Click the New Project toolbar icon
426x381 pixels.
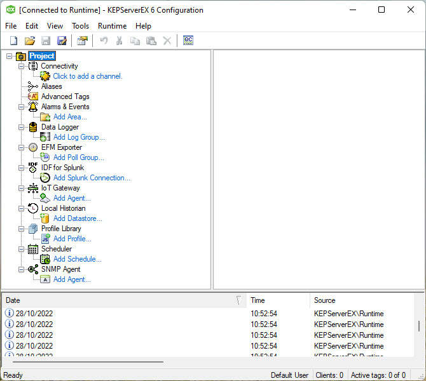(x=13, y=41)
